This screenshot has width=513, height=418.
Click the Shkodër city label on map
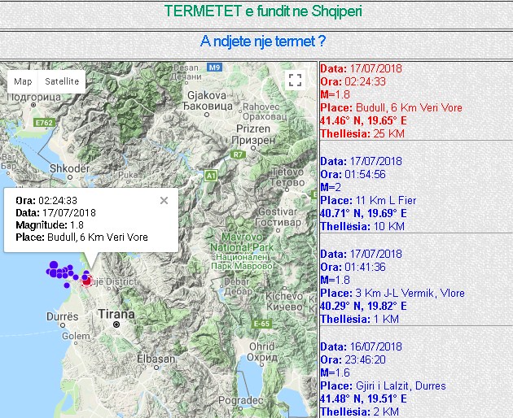(69, 168)
